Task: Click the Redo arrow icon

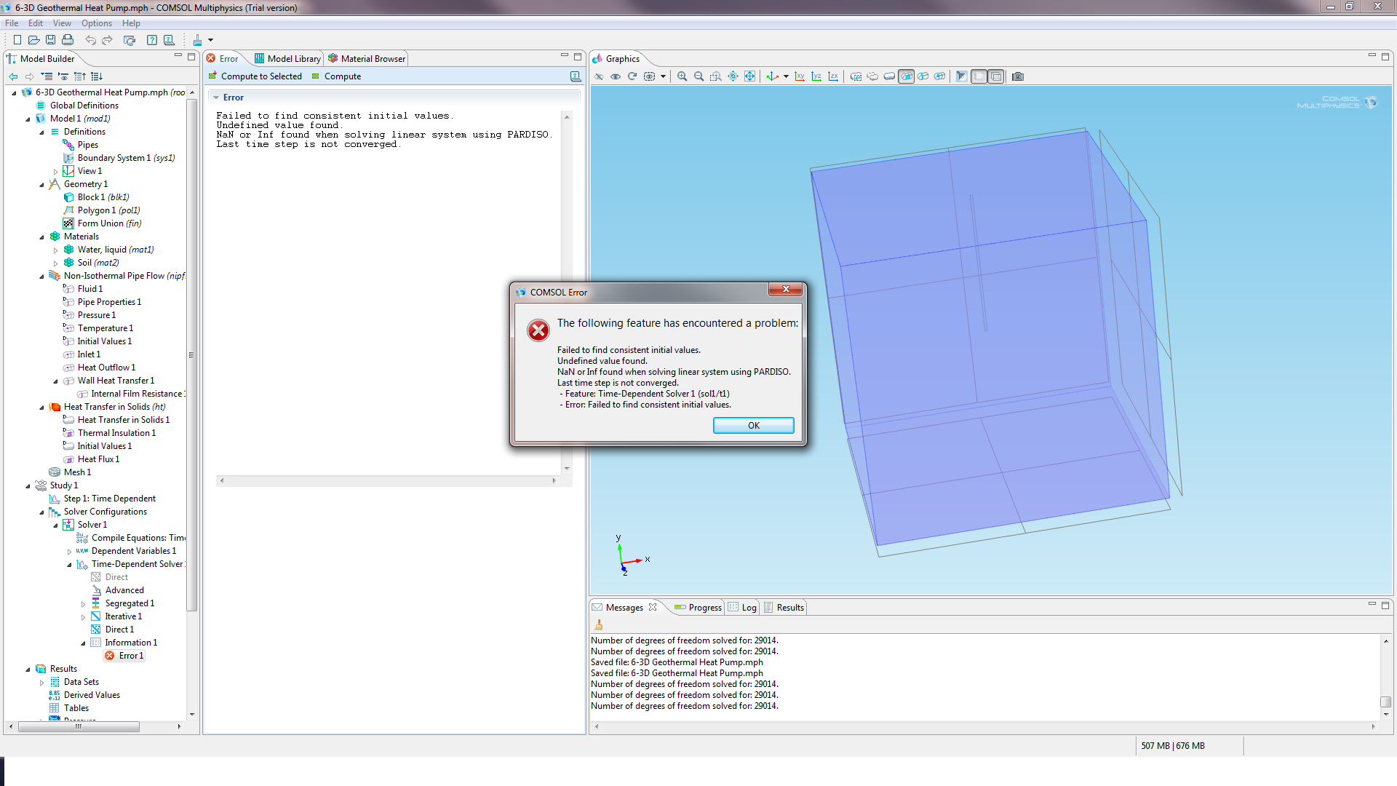Action: (x=107, y=40)
